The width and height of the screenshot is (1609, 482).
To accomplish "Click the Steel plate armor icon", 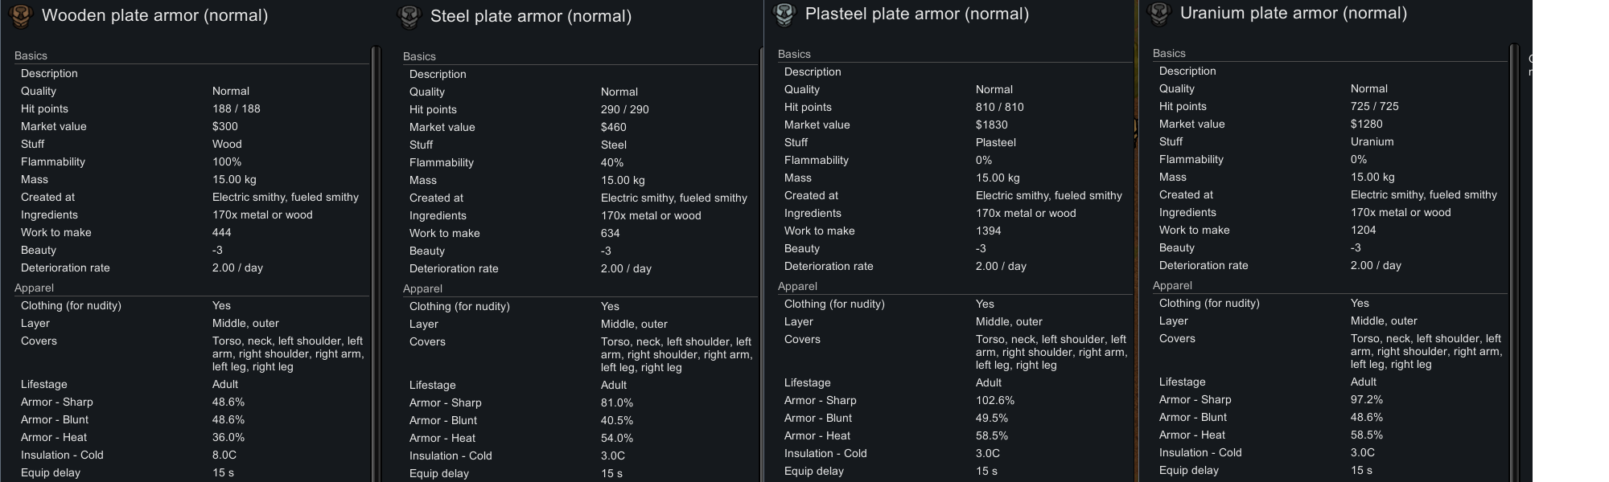I will pyautogui.click(x=409, y=17).
